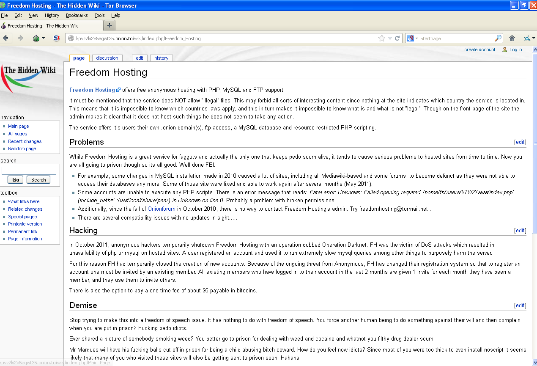This screenshot has height=366, width=537.
Task: Switch to the 'discussion' tab
Action: pos(107,58)
